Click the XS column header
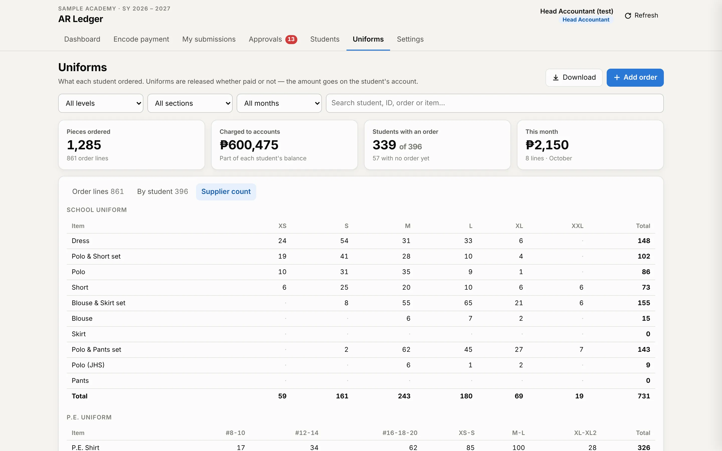Screen dimensions: 722x451 click(282, 226)
